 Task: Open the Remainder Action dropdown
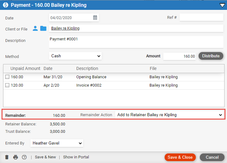[170, 115]
